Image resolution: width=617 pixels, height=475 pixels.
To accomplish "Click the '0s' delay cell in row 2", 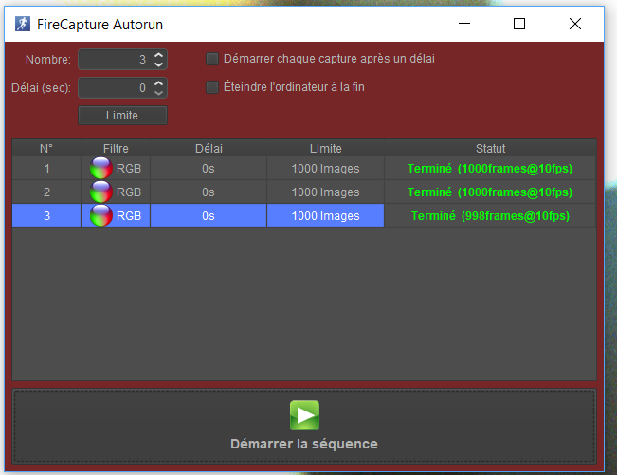I will pos(209,192).
